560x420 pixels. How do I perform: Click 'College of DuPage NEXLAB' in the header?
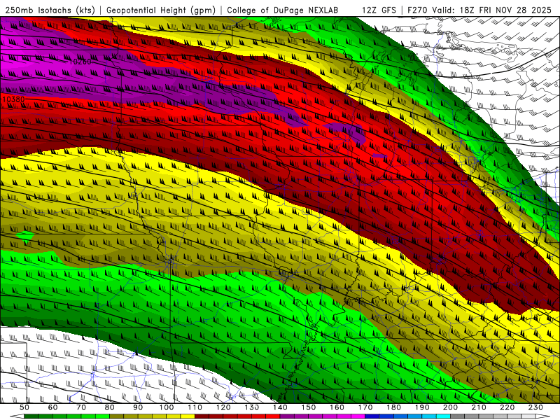(282, 10)
